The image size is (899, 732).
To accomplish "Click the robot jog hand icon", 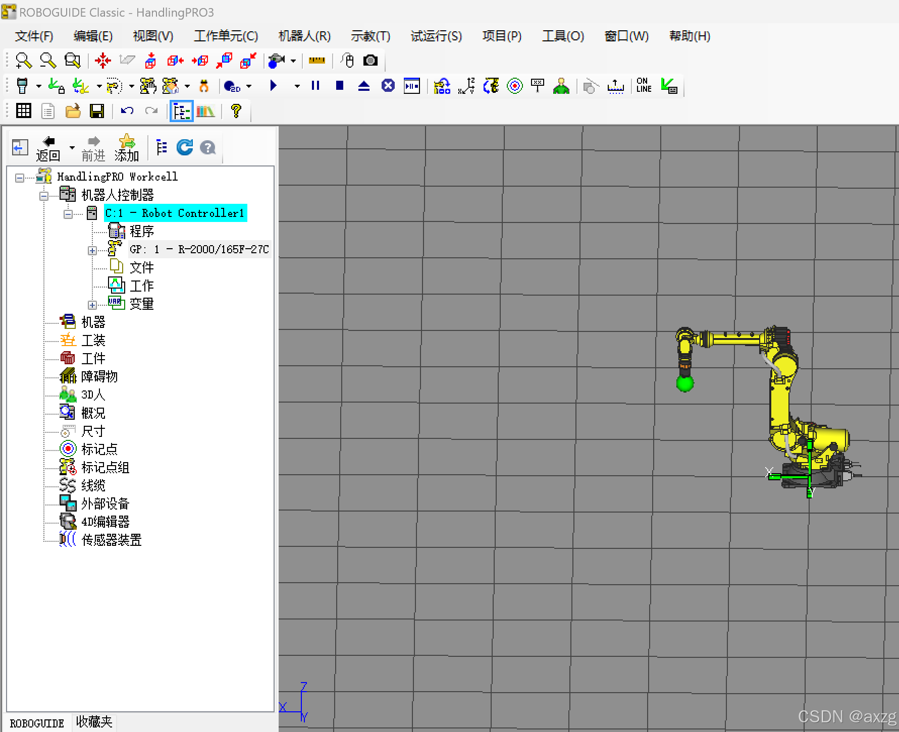I will [x=148, y=86].
